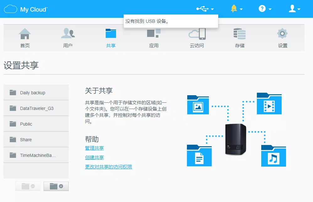
Task: Select the DataTraveler_G3 share
Action: 36,108
